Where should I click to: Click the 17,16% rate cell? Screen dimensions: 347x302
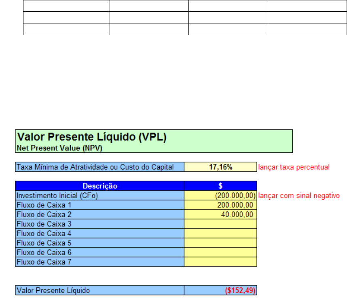tap(220, 167)
